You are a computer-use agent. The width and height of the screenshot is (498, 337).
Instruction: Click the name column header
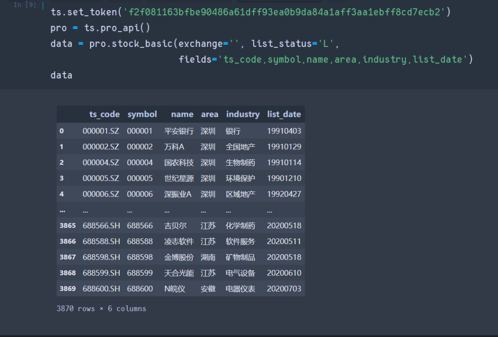point(182,114)
